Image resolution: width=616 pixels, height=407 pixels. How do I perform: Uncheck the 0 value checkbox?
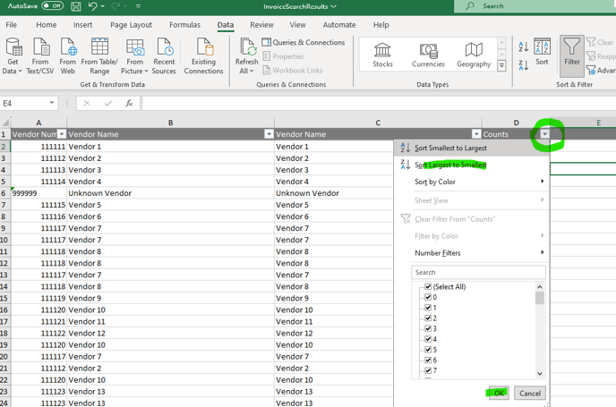428,297
